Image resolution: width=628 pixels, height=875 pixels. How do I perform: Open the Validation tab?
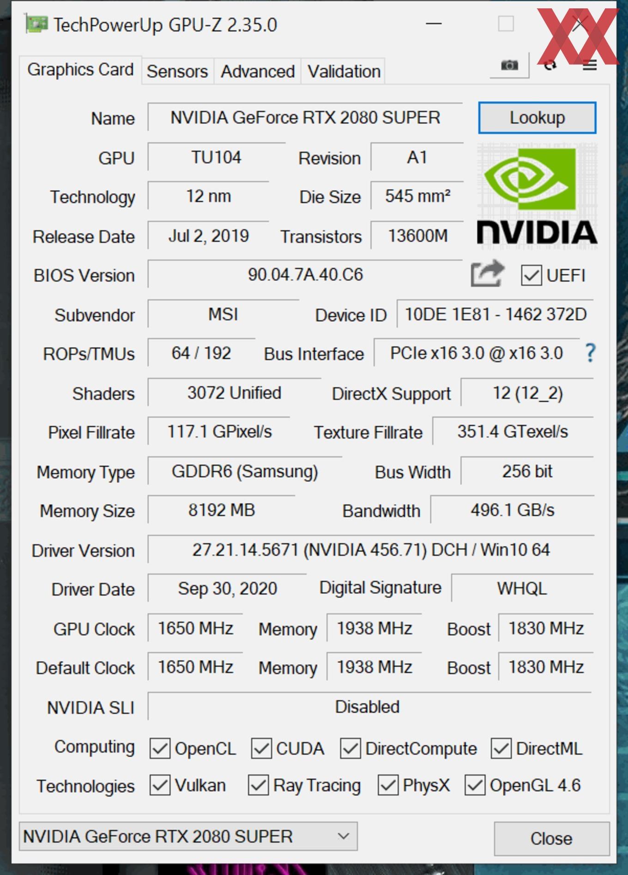click(344, 72)
